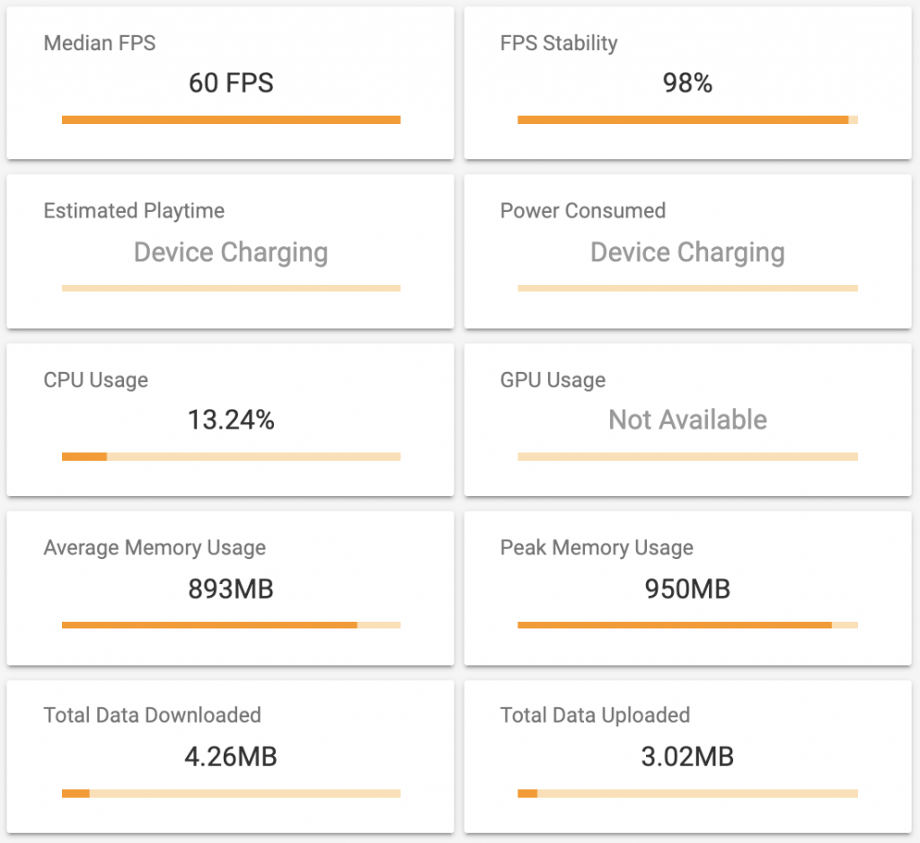
Task: Click the 60 FPS value
Action: coord(231,84)
